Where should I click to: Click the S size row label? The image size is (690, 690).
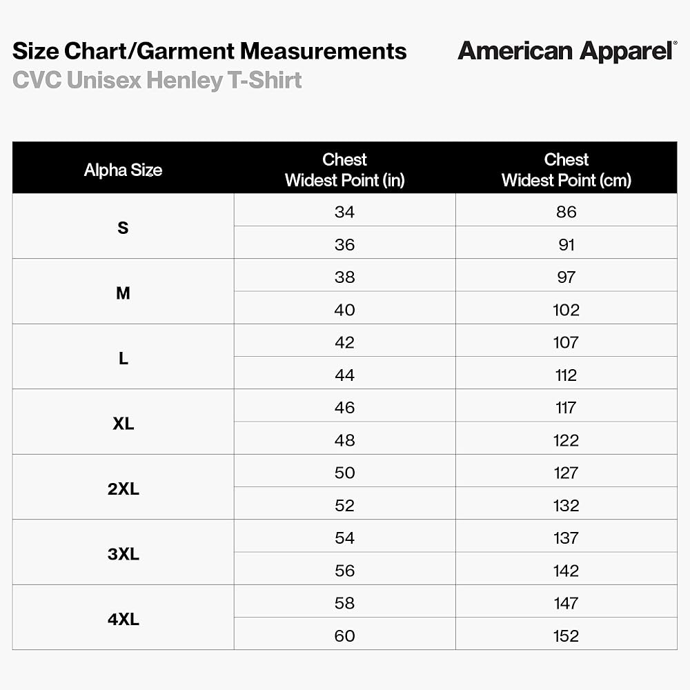[123, 228]
